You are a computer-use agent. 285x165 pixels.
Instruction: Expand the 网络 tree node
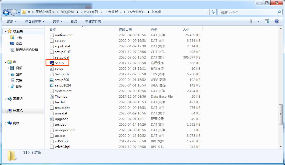point(6,123)
